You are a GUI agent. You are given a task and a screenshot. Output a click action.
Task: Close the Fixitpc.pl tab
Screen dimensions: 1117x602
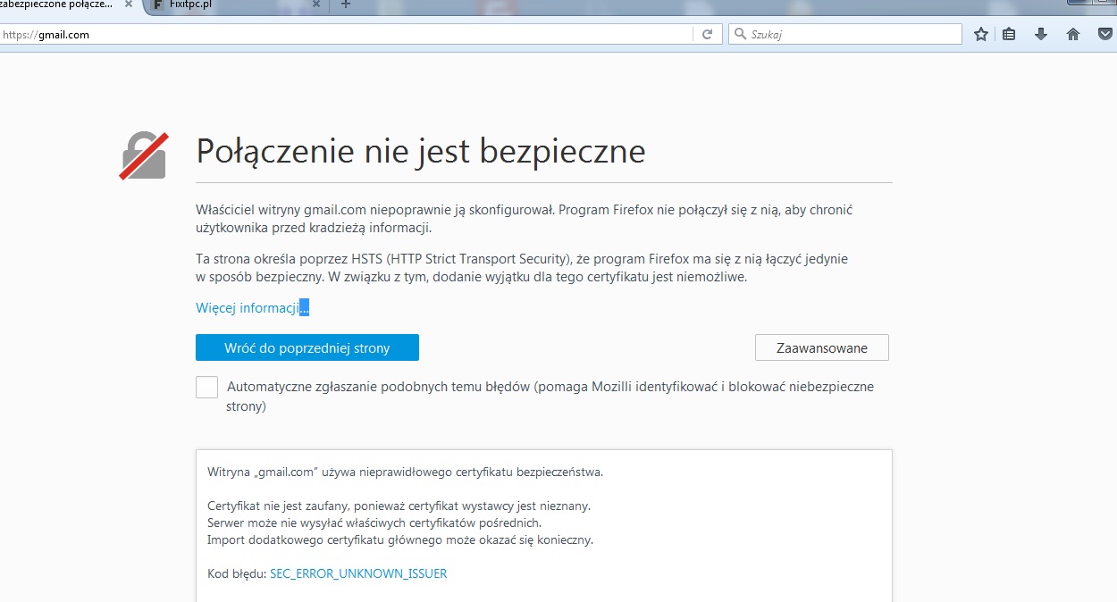coord(317,4)
